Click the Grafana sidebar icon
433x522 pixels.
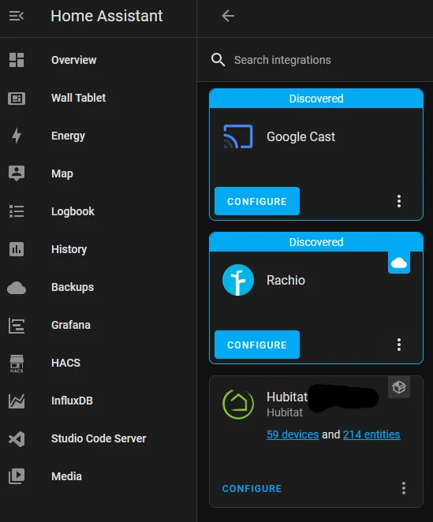[x=17, y=325]
